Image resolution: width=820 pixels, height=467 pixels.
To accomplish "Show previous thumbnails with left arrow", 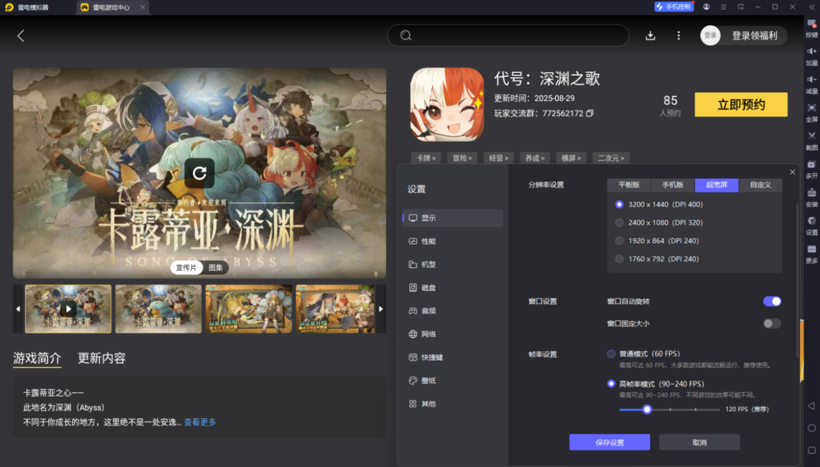I will pyautogui.click(x=18, y=309).
